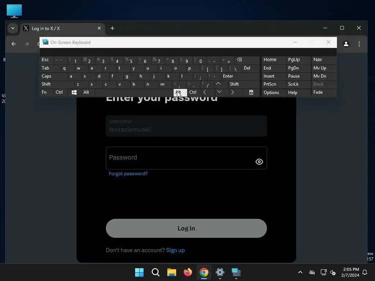Viewport: 375px width, 281px height.
Task: Open File Explorer from taskbar
Action: [x=171, y=272]
